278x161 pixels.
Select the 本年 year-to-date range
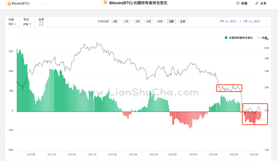point(160,21)
